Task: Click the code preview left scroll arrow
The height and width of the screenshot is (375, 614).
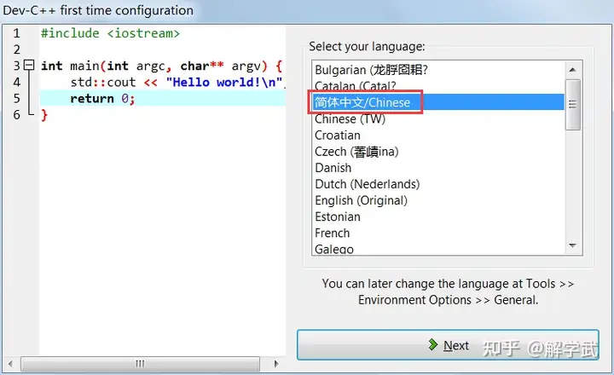Action: [10, 364]
